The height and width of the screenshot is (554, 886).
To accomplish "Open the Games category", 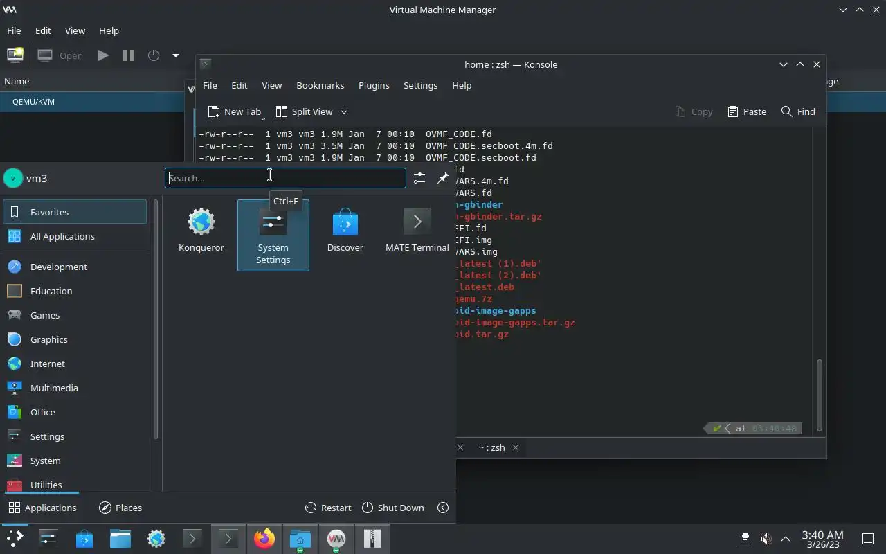I will (x=75, y=315).
